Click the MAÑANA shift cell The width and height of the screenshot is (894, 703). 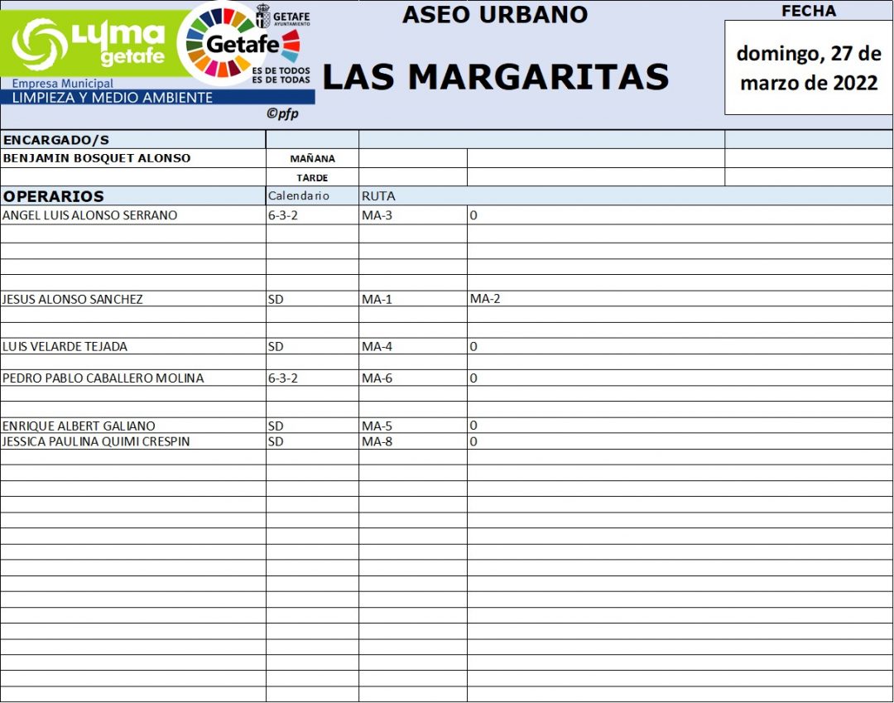[x=312, y=159]
